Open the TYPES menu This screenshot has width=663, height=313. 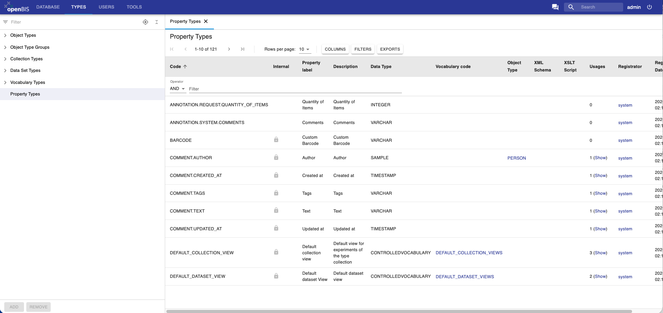coord(79,7)
